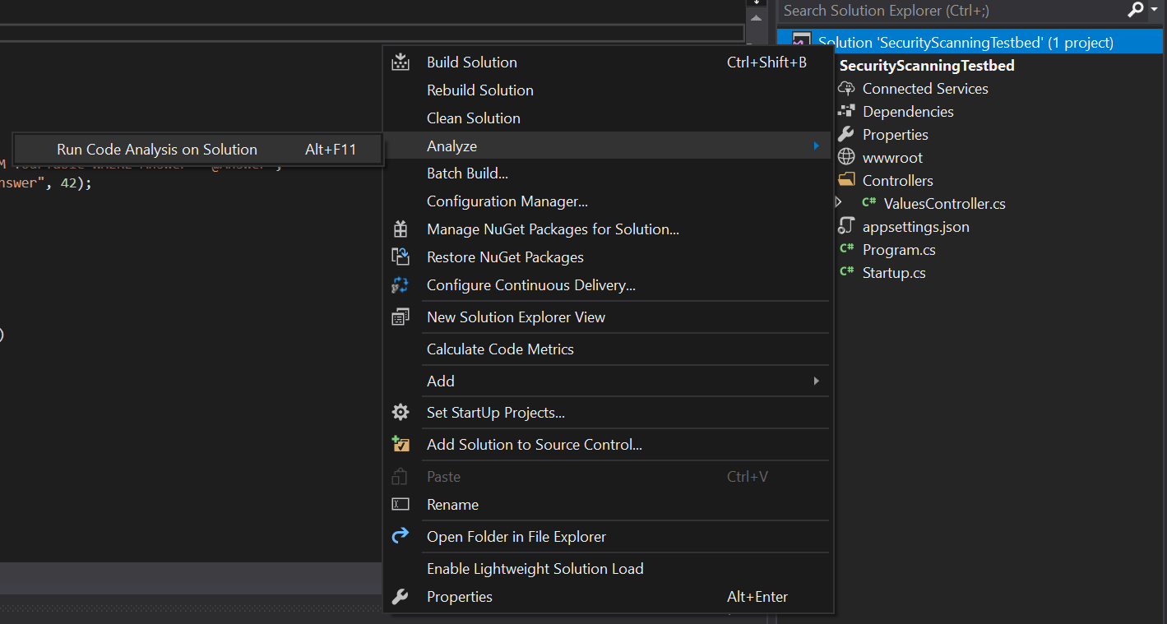This screenshot has height=624, width=1167.
Task: Click the Manage NuGet Packages gift icon
Action: (x=401, y=229)
